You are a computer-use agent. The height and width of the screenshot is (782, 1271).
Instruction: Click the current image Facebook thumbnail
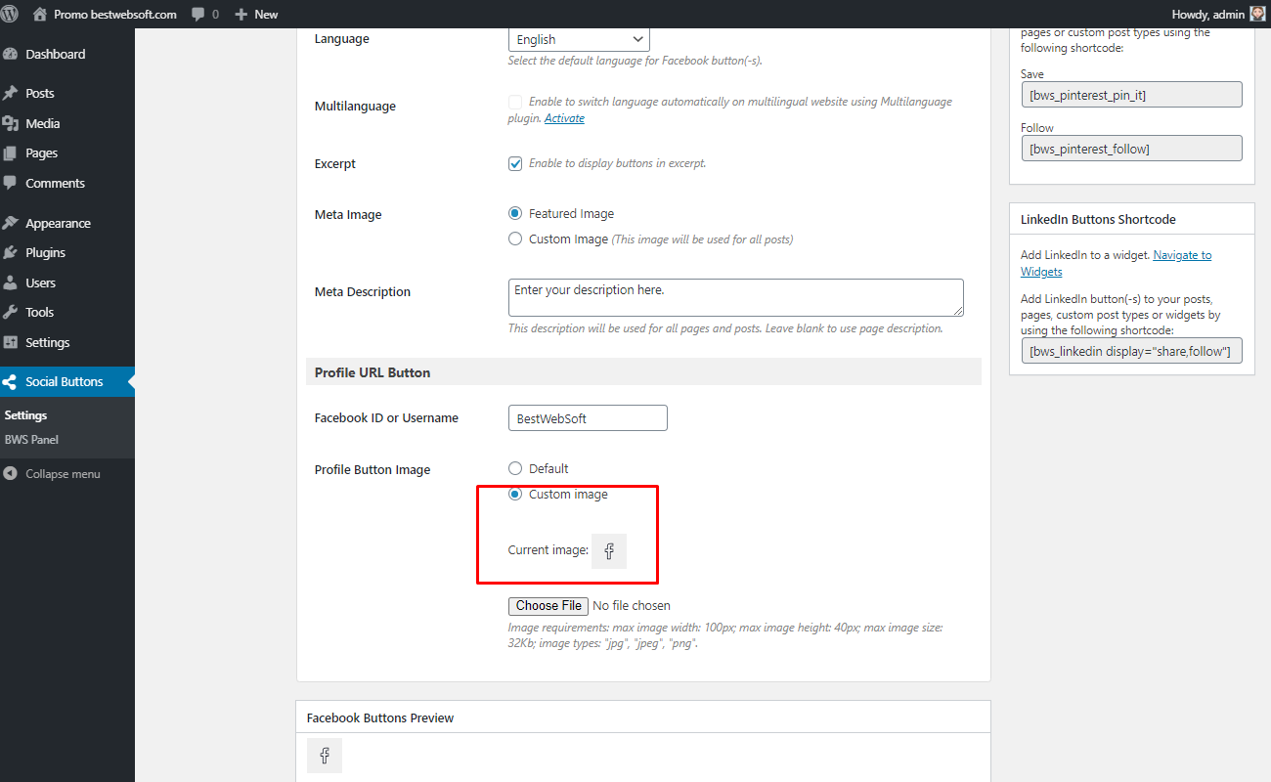[x=609, y=551]
